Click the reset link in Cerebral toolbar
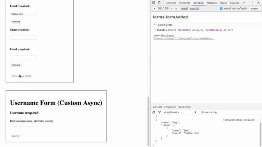 click(184, 9)
